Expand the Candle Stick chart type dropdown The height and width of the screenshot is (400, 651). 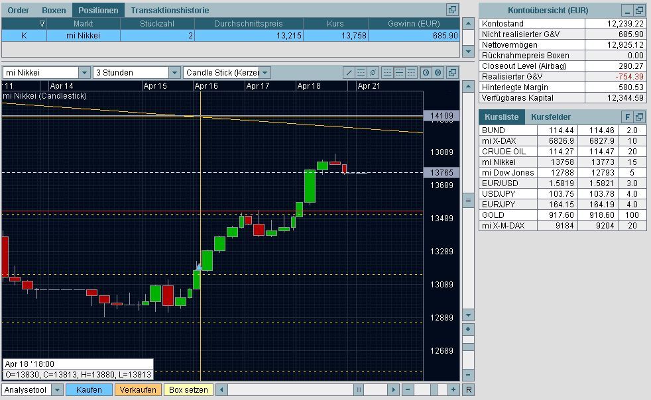tap(265, 73)
